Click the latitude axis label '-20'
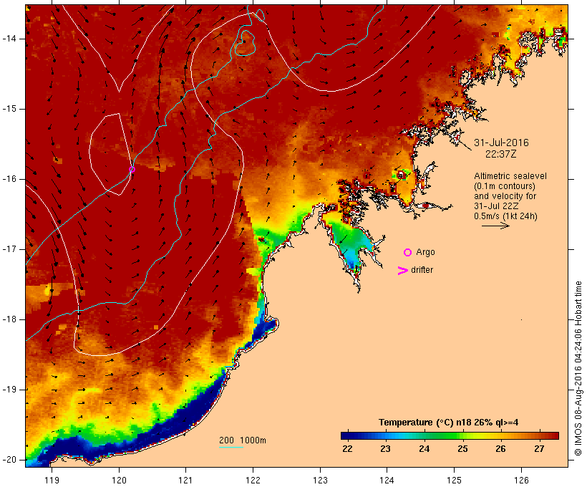 tap(9, 460)
